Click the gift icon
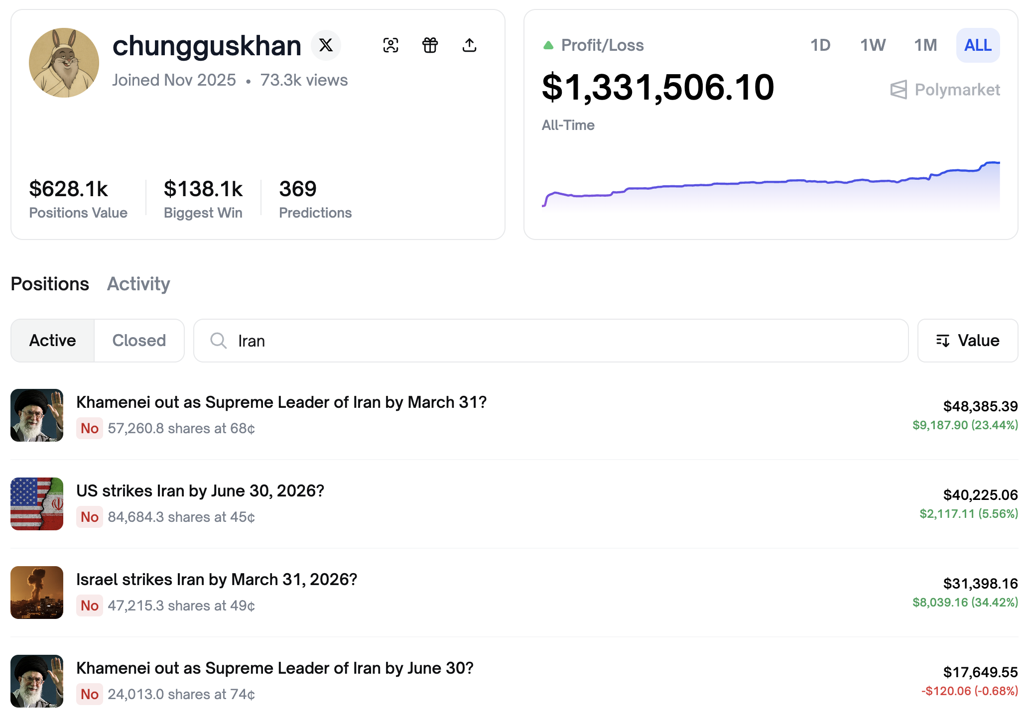The width and height of the screenshot is (1027, 723). tap(430, 45)
